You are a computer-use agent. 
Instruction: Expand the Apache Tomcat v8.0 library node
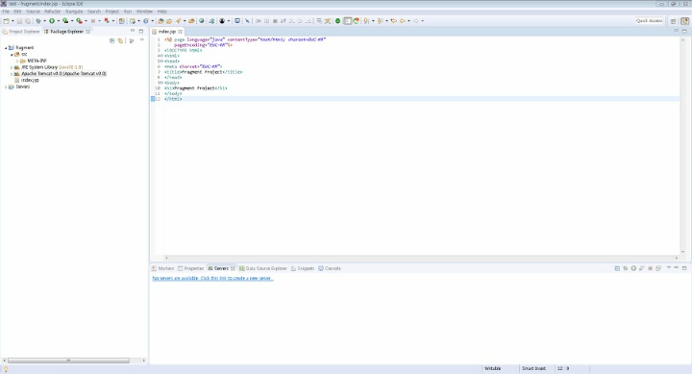click(12, 74)
